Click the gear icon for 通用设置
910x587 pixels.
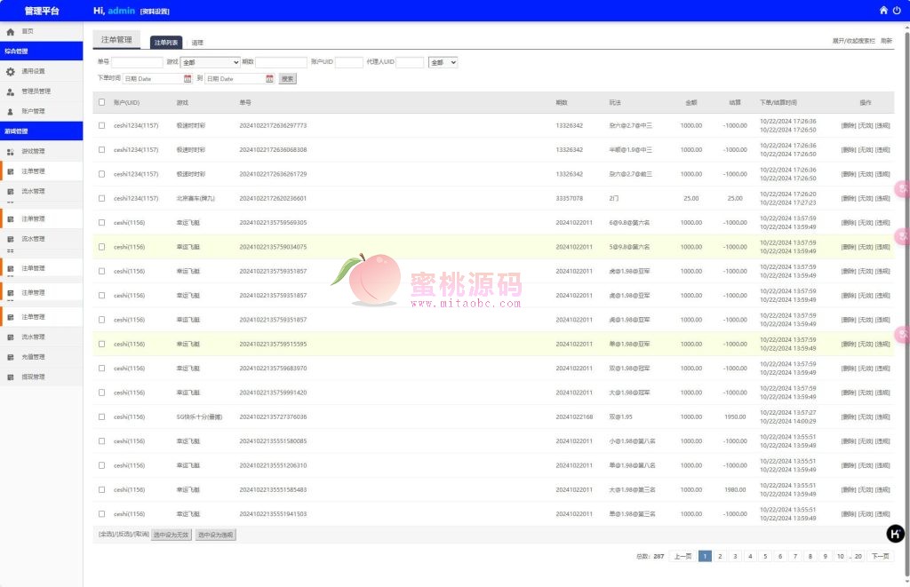pyautogui.click(x=11, y=71)
